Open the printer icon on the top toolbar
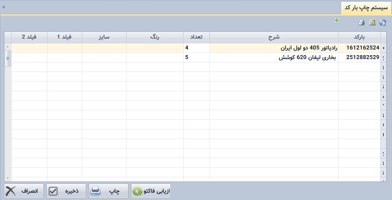 pyautogui.click(x=361, y=22)
